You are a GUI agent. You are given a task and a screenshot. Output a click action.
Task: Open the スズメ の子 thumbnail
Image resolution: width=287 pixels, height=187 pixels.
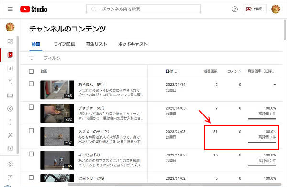point(57,136)
